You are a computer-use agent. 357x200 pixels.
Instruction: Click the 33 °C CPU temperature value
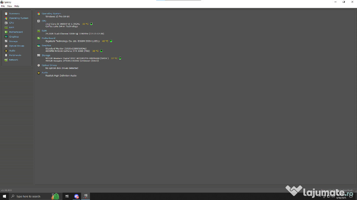point(86,24)
